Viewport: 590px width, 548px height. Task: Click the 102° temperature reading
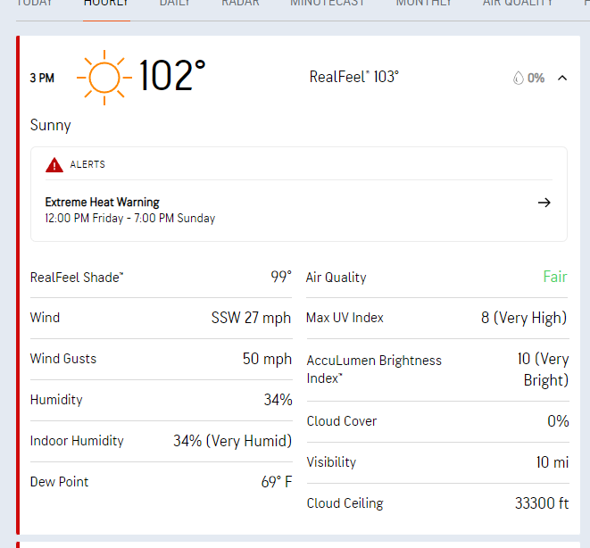[172, 76]
